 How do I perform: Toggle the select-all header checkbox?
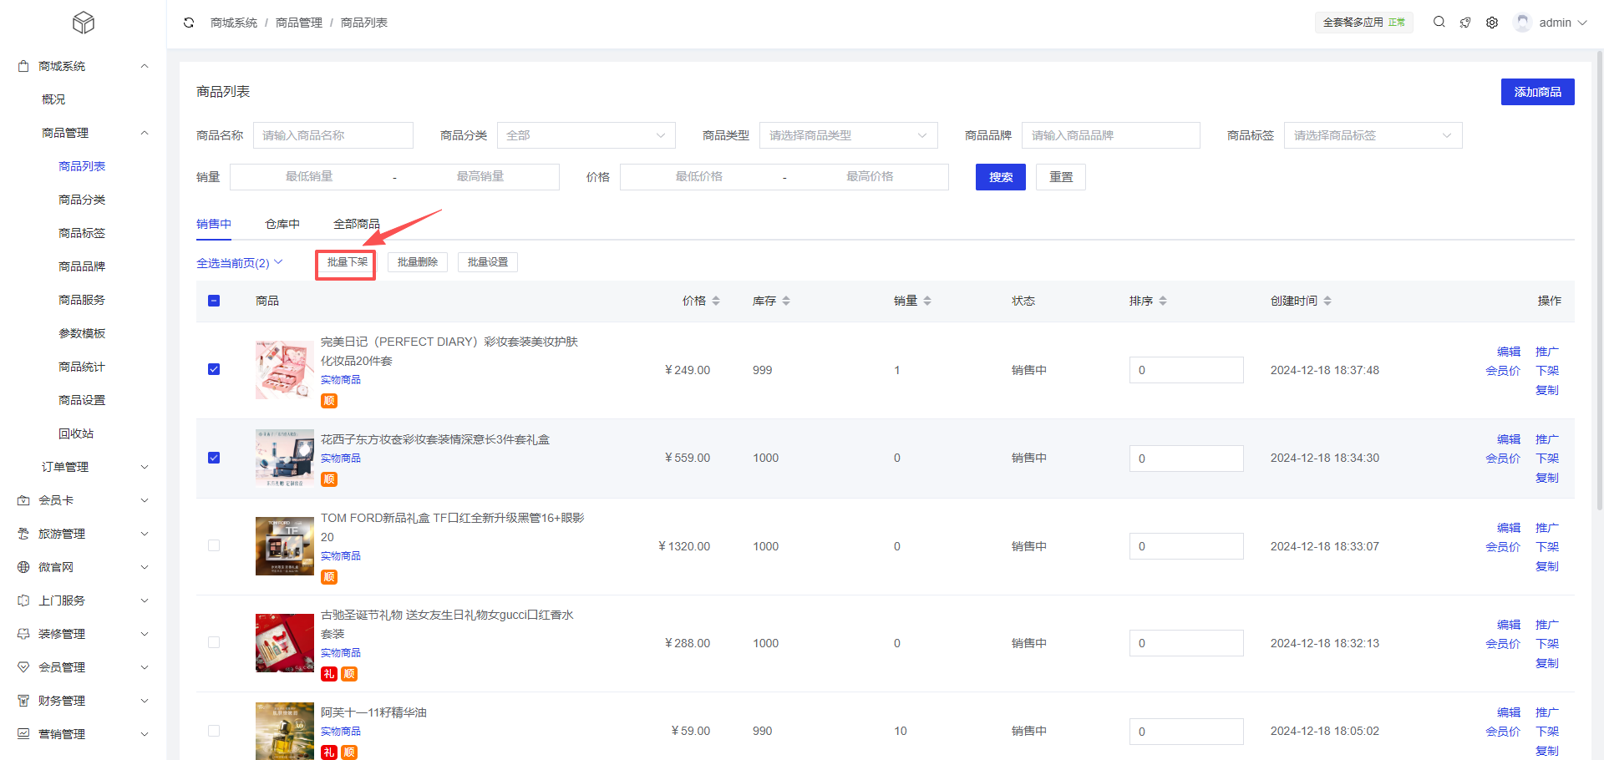click(x=214, y=301)
